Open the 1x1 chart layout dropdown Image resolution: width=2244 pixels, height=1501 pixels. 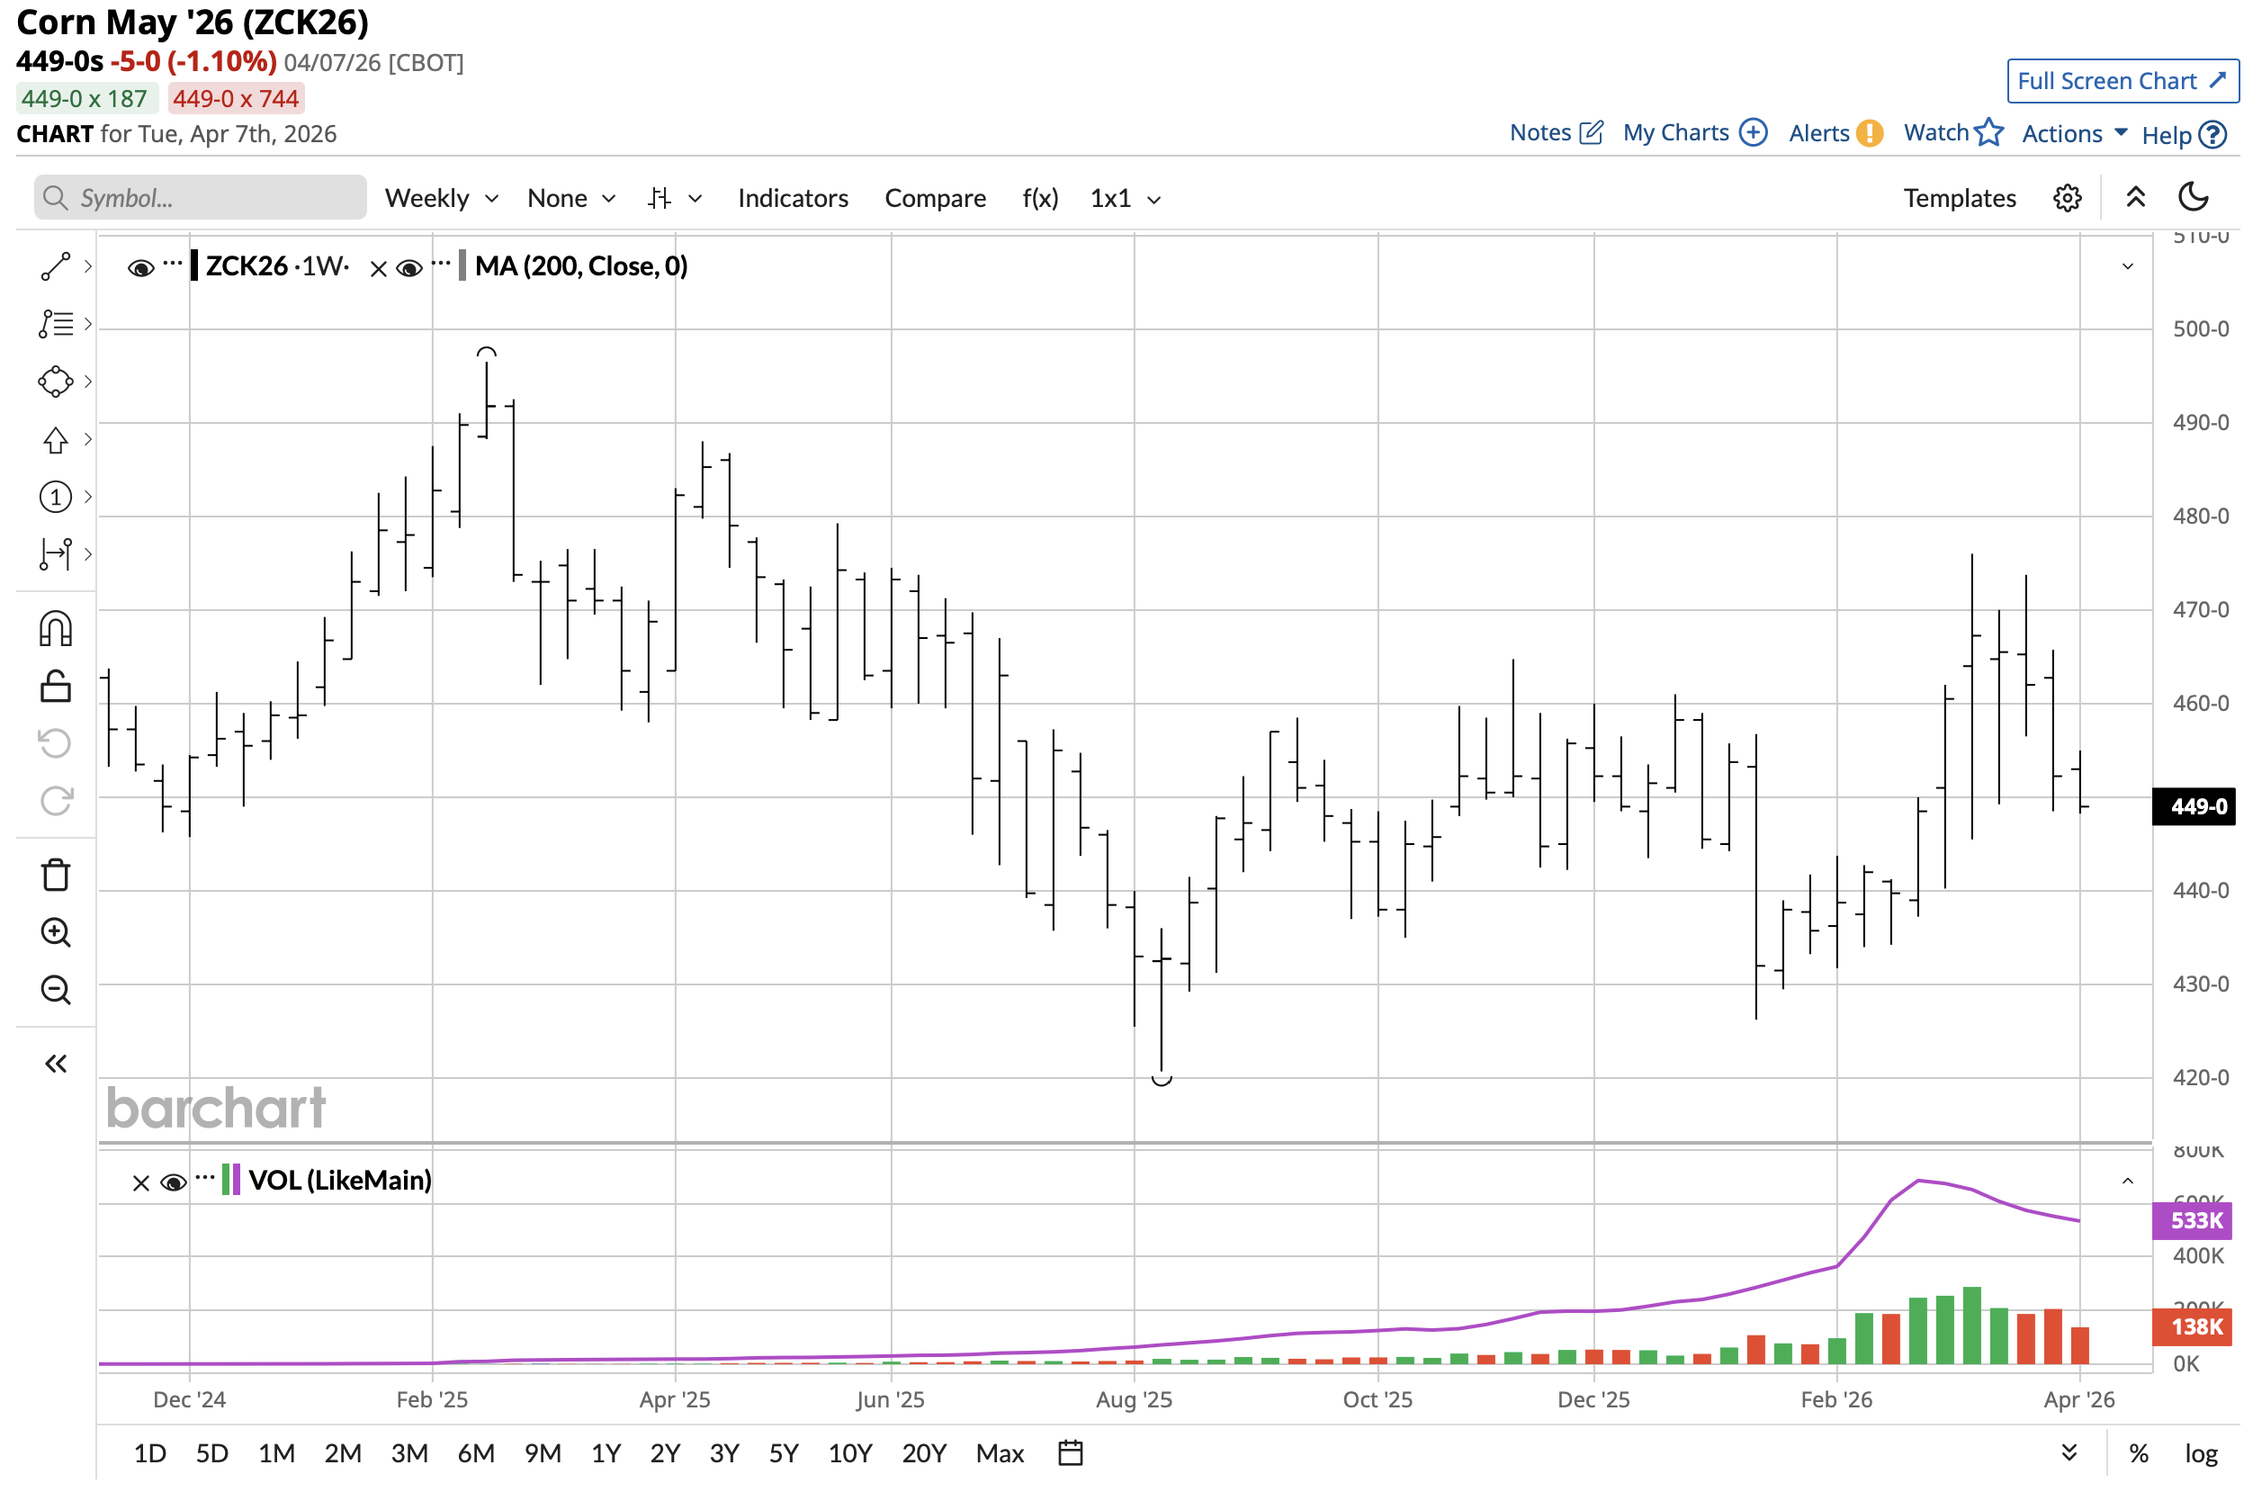(1126, 198)
